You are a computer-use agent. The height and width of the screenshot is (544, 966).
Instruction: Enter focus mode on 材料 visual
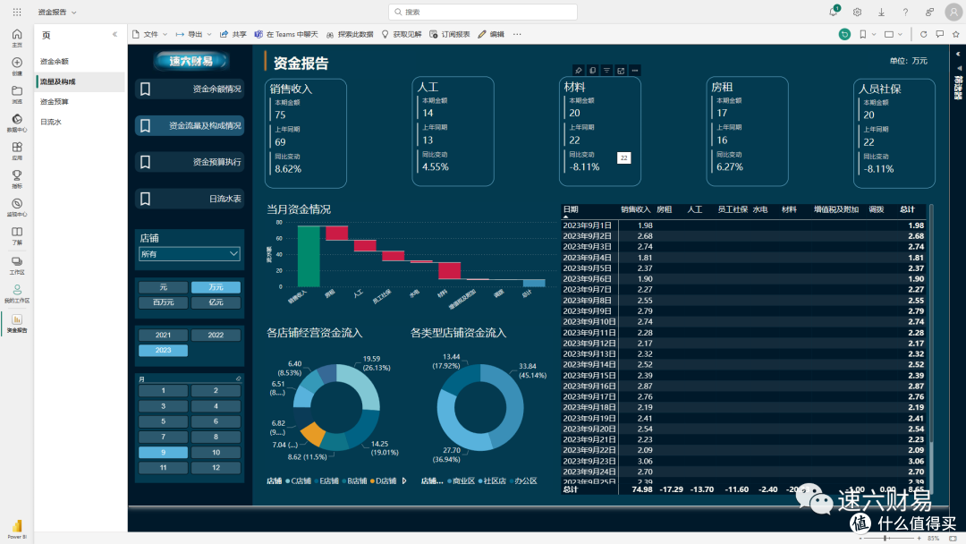point(621,71)
